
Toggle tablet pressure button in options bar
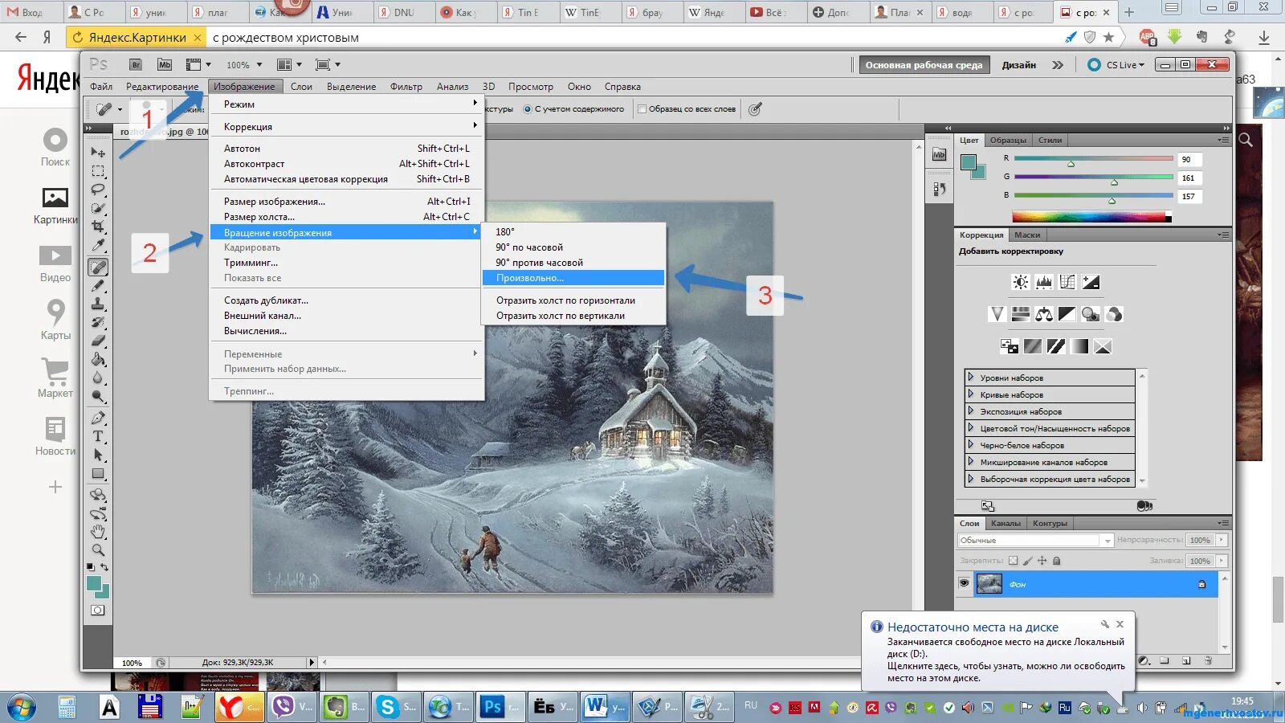[x=755, y=109]
